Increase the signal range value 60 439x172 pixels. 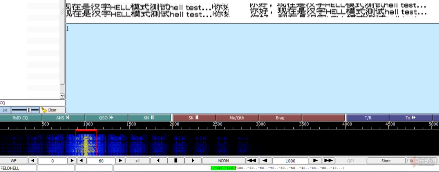click(120, 161)
